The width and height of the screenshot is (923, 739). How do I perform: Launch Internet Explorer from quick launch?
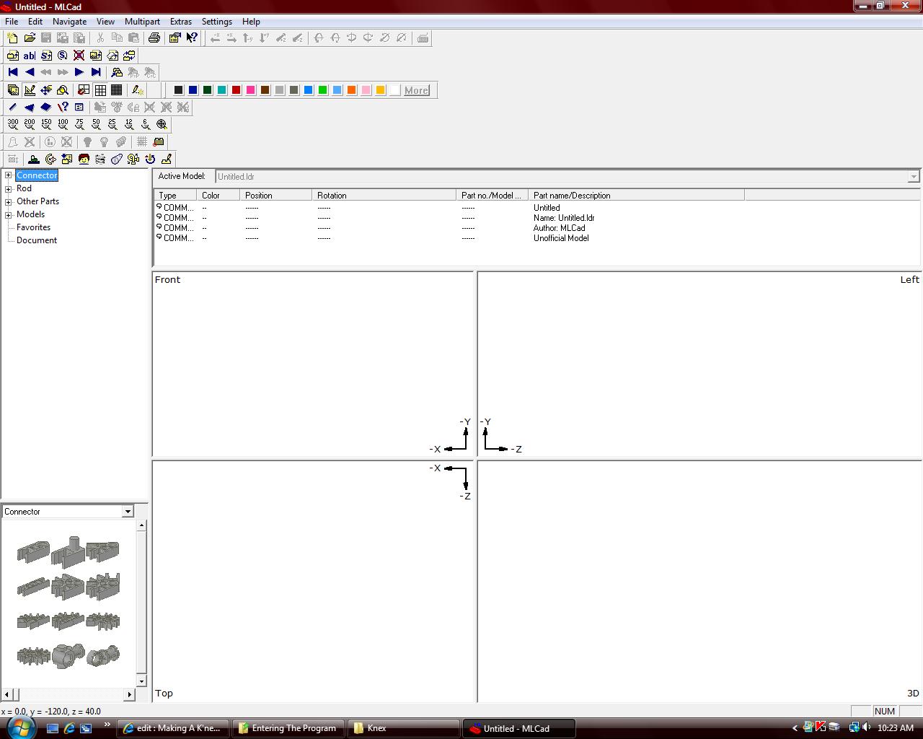pyautogui.click(x=69, y=728)
